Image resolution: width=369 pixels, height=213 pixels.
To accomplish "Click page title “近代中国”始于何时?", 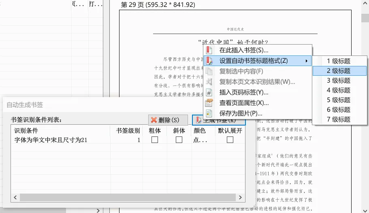I will (x=233, y=42).
